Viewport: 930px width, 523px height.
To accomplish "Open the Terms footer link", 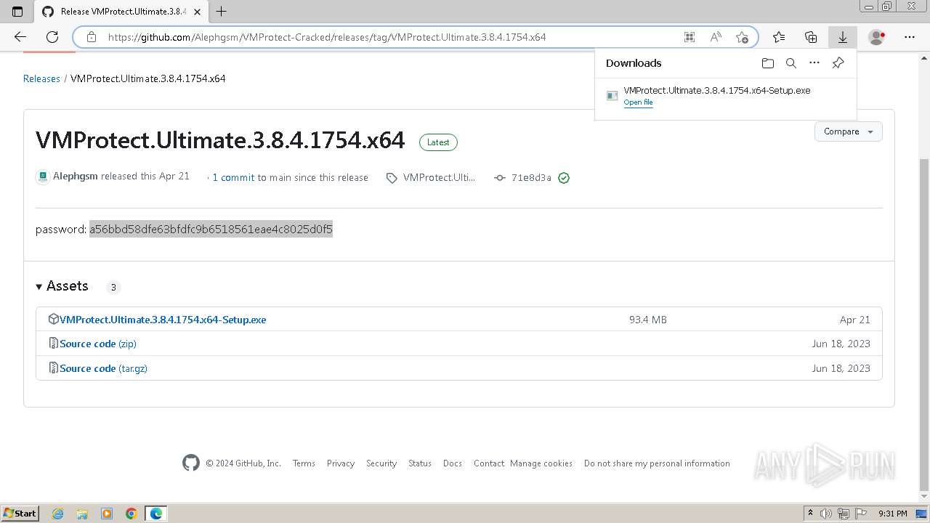I will click(x=304, y=463).
